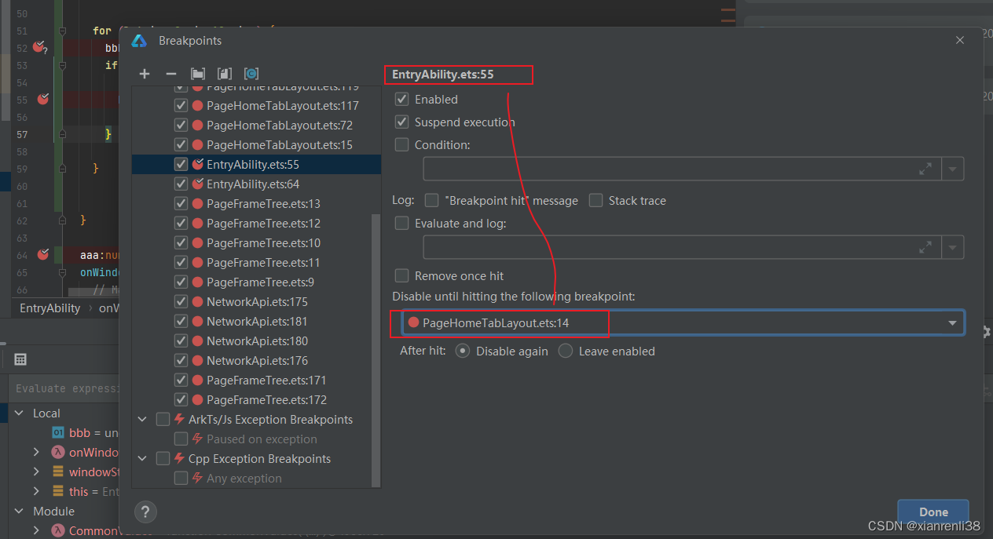Collapse ArkTs/Js Exception Breakpoints group
This screenshot has width=993, height=539.
pos(142,420)
